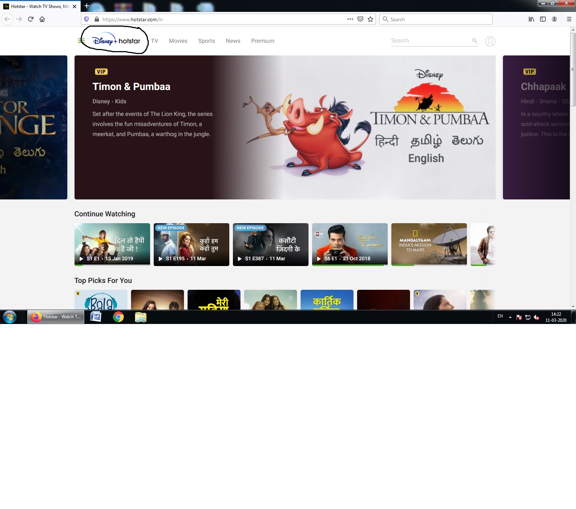Open the Timon & Pumbaa hero banner artwork
The height and width of the screenshot is (509, 576).
285,127
